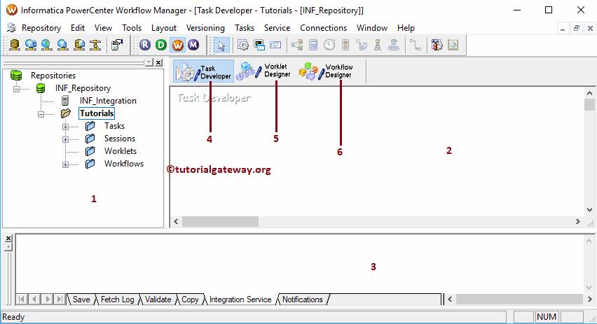Screen dimensions: 597x324
Task: Switch to the Validate output tab
Action: point(158,300)
